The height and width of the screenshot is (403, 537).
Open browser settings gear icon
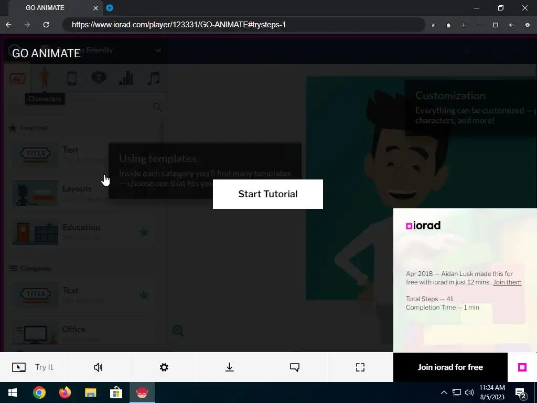click(x=528, y=25)
